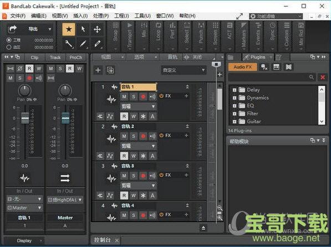Open the Help (H) menu
Viewport: 331px width, 247px height.
pos(187,16)
